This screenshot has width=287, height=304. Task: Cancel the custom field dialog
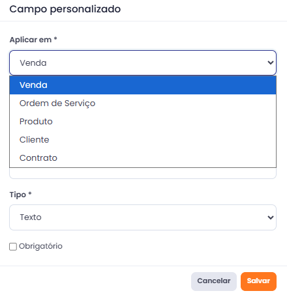[x=214, y=281]
